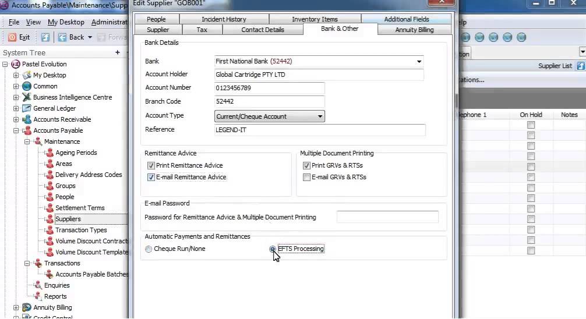Click the General Ledger icon
586x319 pixels.
pos(27,108)
